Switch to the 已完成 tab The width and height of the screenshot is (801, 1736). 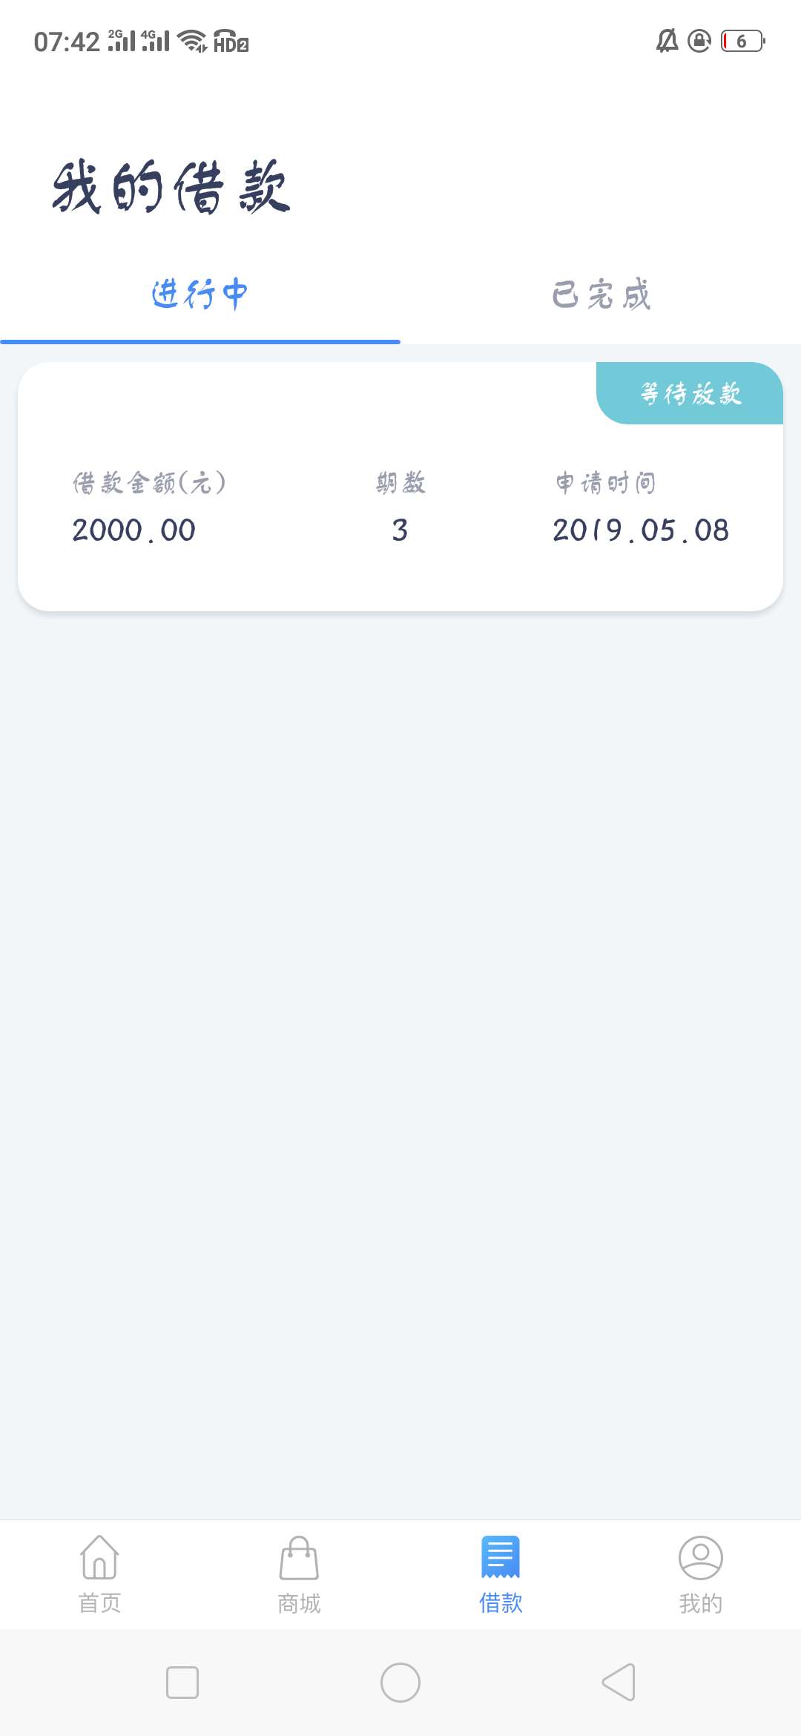tap(601, 295)
